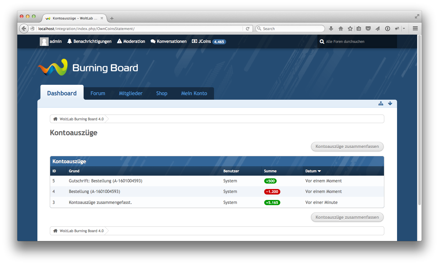439x265 pixels.
Task: Bookmark this page with star icon
Action: tap(350, 29)
